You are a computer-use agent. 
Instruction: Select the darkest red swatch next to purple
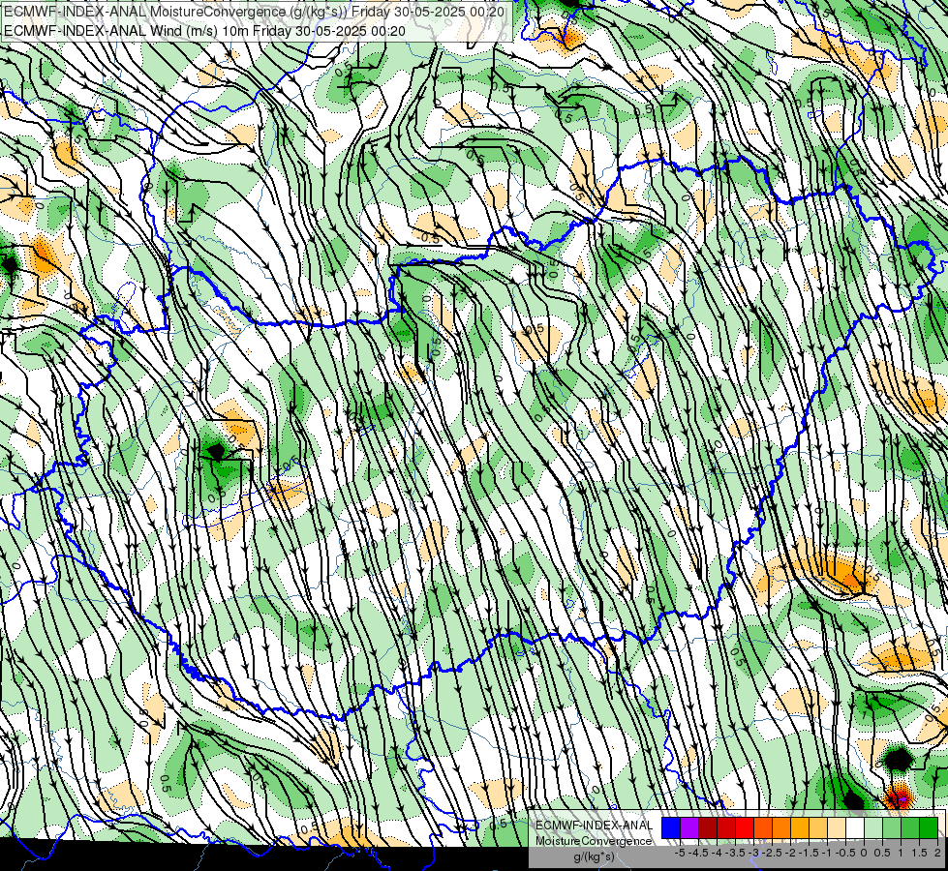coord(708,827)
